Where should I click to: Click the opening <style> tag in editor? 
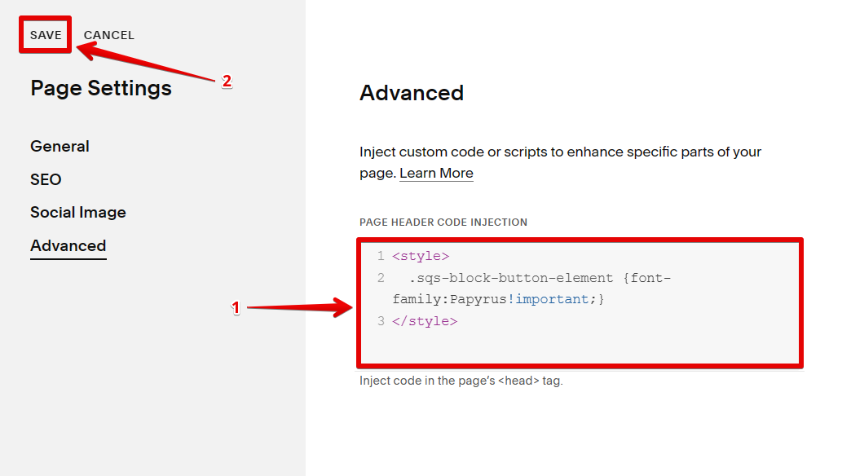(421, 256)
